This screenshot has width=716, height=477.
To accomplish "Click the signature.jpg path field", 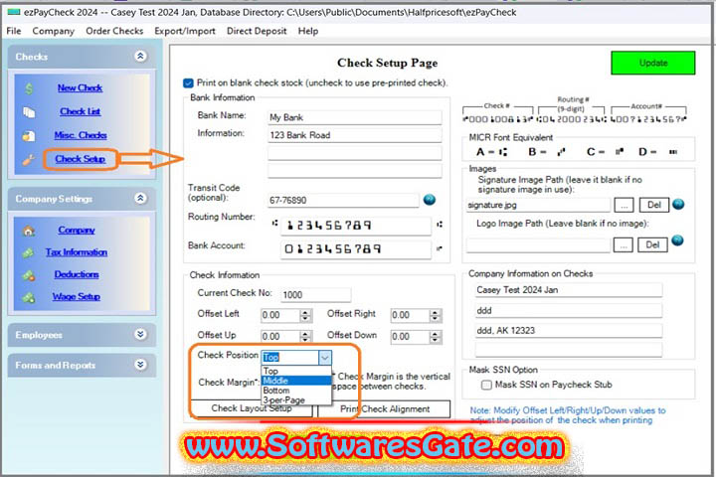I will tap(538, 206).
